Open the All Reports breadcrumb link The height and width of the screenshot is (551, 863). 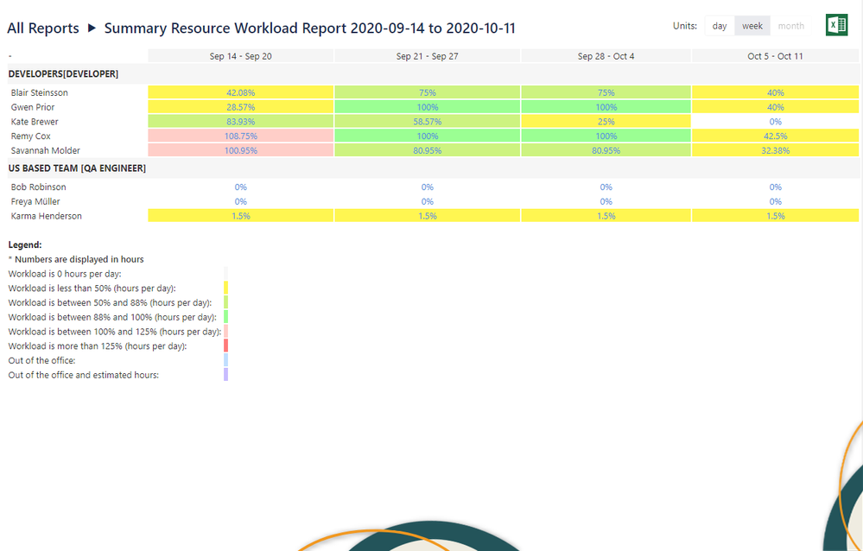[x=43, y=28]
